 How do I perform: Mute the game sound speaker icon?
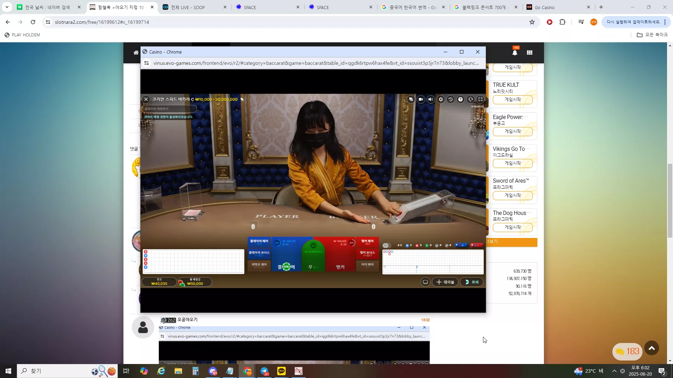(431, 99)
